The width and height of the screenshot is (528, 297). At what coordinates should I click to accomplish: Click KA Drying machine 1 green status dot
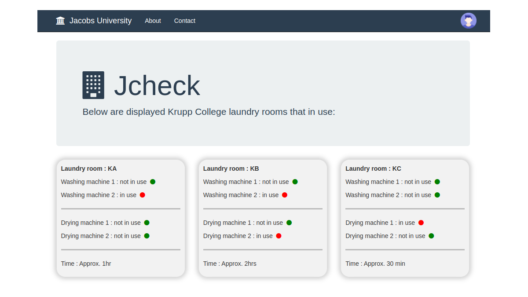pyautogui.click(x=147, y=223)
